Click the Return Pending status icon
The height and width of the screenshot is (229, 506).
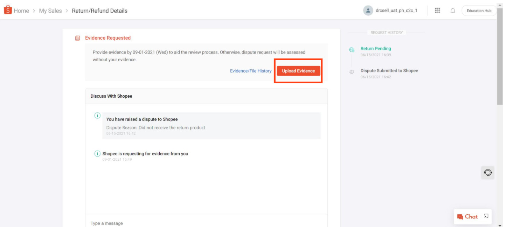pyautogui.click(x=351, y=50)
